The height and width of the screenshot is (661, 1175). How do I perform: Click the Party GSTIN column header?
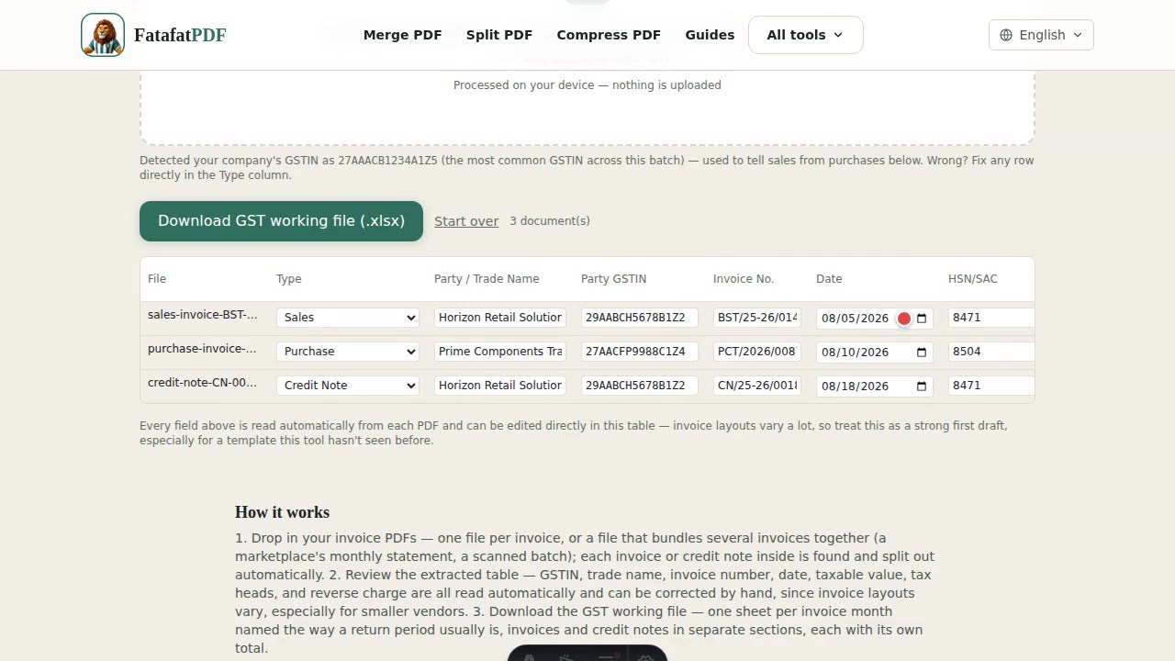coord(614,279)
